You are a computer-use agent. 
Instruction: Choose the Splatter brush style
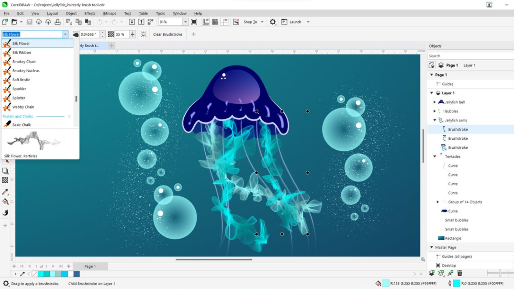point(19,98)
